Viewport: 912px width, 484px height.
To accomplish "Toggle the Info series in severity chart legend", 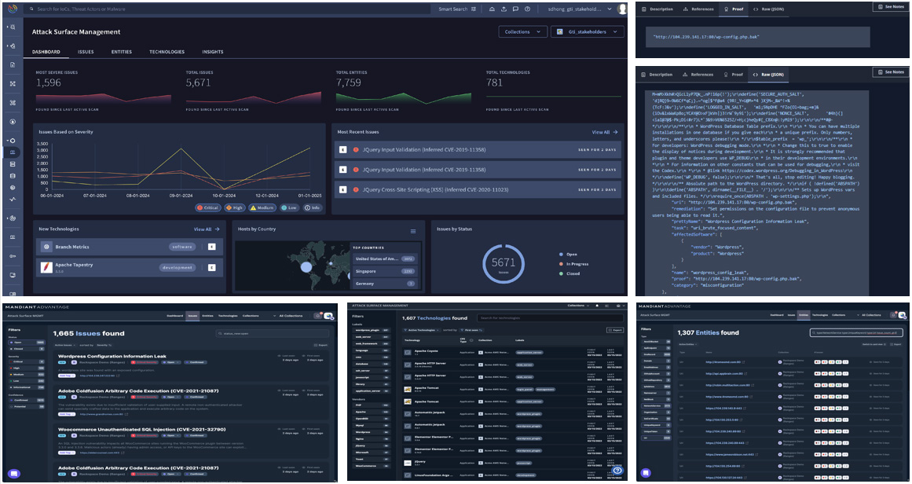I will pyautogui.click(x=313, y=207).
